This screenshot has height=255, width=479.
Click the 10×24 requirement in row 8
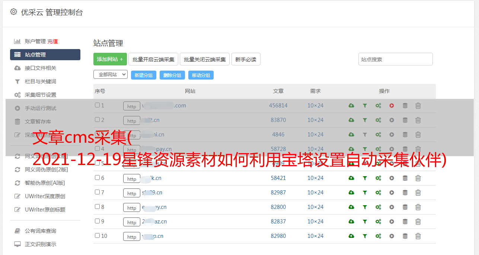click(315, 207)
